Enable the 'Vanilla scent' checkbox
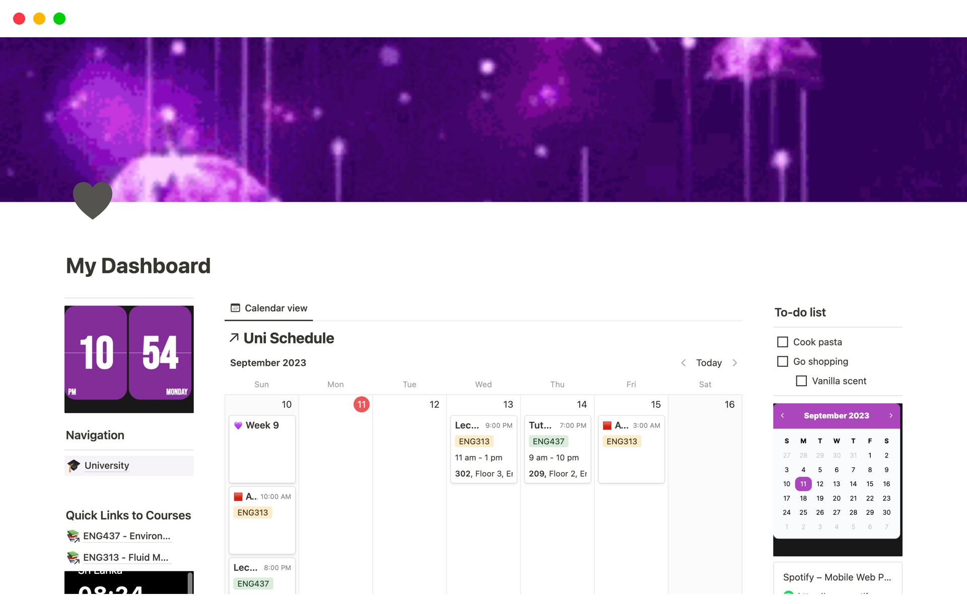 (802, 381)
